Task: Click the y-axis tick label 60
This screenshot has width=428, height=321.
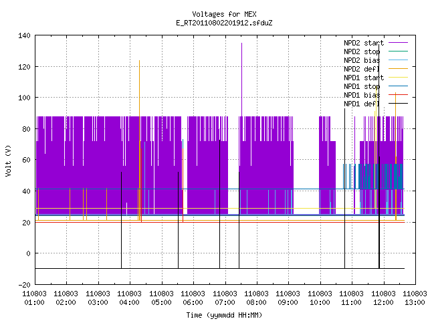Action: (x=26, y=160)
